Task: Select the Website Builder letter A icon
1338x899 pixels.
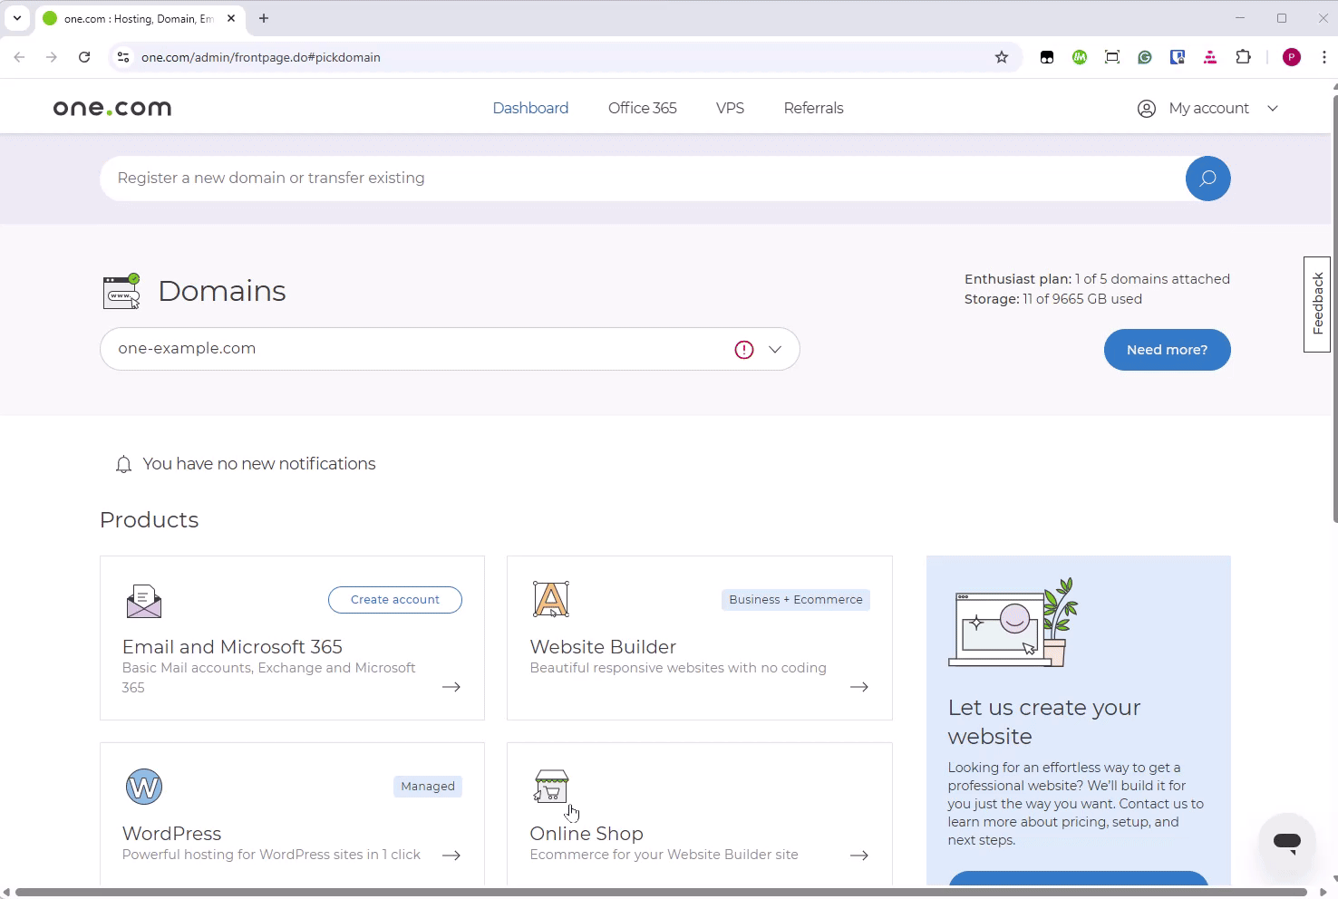Action: click(551, 598)
